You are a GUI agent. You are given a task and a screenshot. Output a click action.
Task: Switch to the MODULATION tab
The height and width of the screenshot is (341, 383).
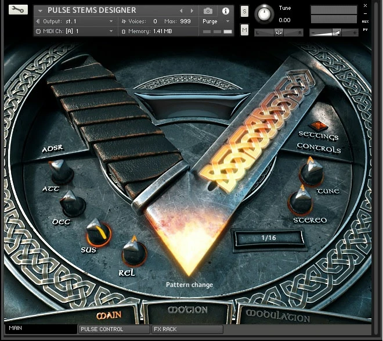278,315
